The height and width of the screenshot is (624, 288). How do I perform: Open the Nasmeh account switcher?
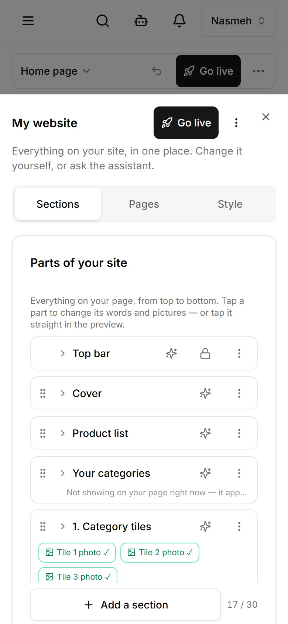(239, 21)
